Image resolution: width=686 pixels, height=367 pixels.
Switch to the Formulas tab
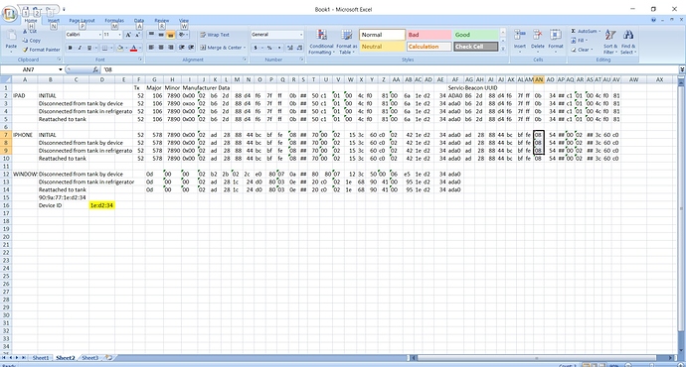coord(114,21)
